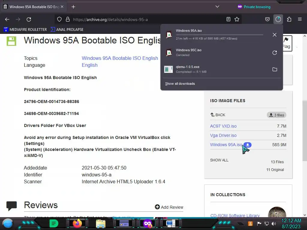The width and height of the screenshot is (307, 230).
Task: Open the tracking protection shield icon
Action: pyautogui.click(x=59, y=19)
